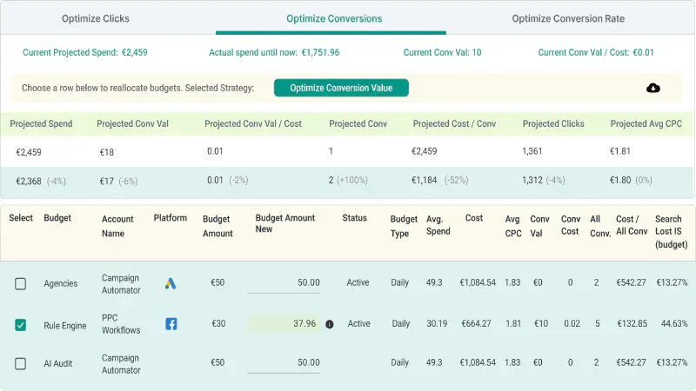Click the Projected Clicks header
696x391 pixels.
point(553,123)
